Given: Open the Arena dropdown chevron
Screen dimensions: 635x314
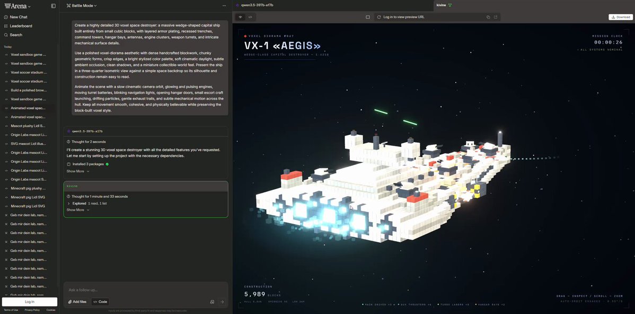Looking at the screenshot, I should pyautogui.click(x=30, y=6).
